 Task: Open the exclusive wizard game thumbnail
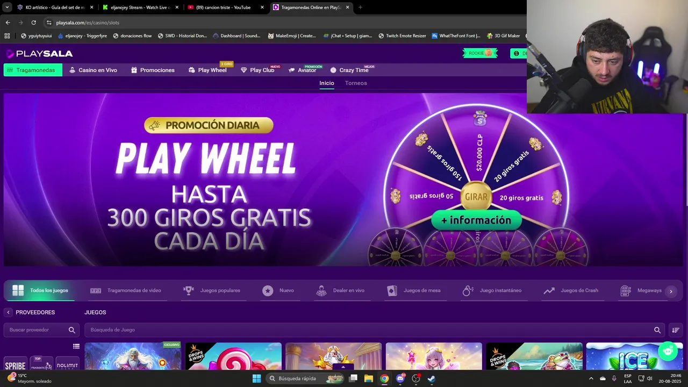(133, 356)
